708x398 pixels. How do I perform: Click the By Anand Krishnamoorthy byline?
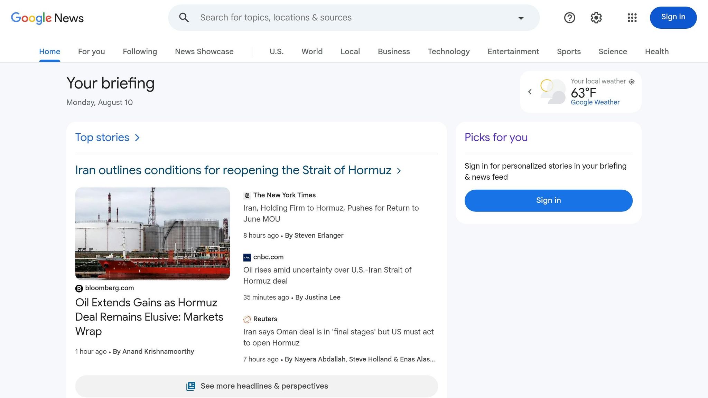(153, 352)
